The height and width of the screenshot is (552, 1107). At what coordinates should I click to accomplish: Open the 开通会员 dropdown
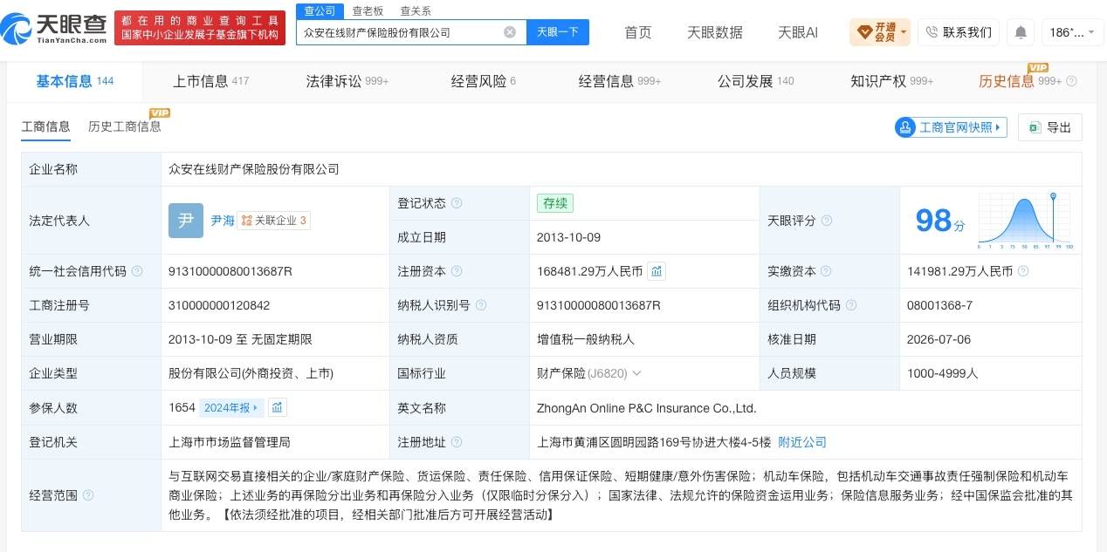pos(880,32)
